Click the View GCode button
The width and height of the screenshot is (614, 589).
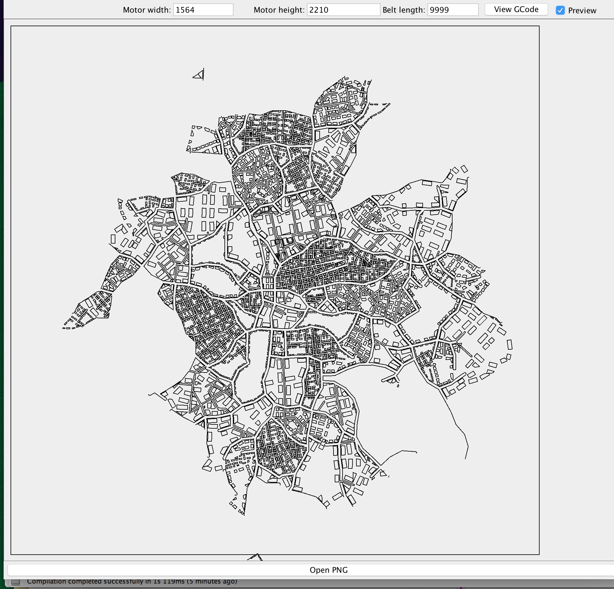pyautogui.click(x=516, y=9)
